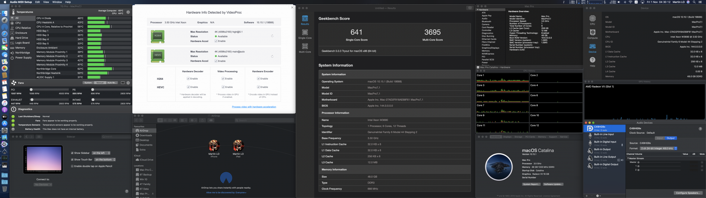The width and height of the screenshot is (706, 198).
Task: Select Built-in Digital Output audio device
Action: 604,166
